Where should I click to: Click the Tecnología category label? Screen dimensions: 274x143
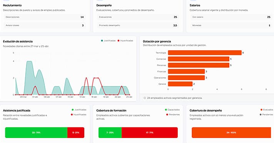[x=161, y=53]
